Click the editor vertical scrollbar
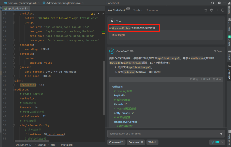The width and height of the screenshot is (231, 147). click(104, 88)
